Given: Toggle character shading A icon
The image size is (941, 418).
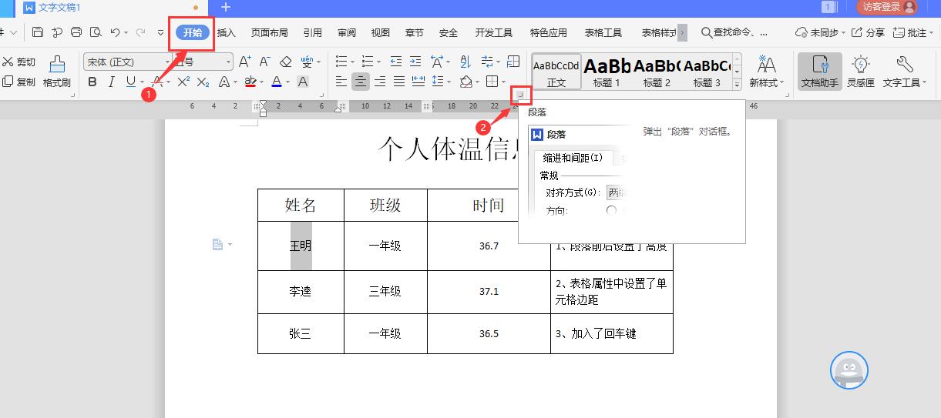Looking at the screenshot, I should click(x=303, y=82).
